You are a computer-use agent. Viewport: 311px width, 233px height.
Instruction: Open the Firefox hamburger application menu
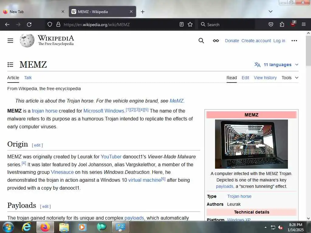coord(303,24)
